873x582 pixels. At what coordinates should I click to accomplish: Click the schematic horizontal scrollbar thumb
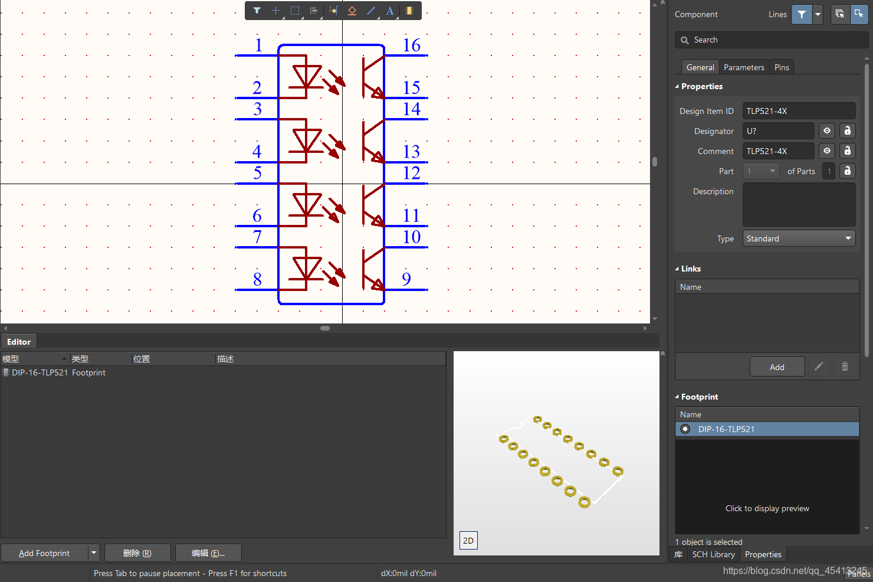325,328
